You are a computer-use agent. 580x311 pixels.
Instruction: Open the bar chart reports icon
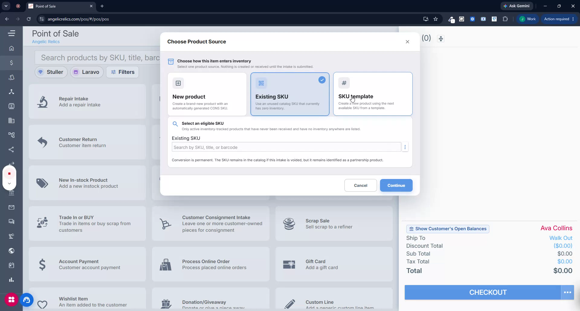pyautogui.click(x=11, y=280)
